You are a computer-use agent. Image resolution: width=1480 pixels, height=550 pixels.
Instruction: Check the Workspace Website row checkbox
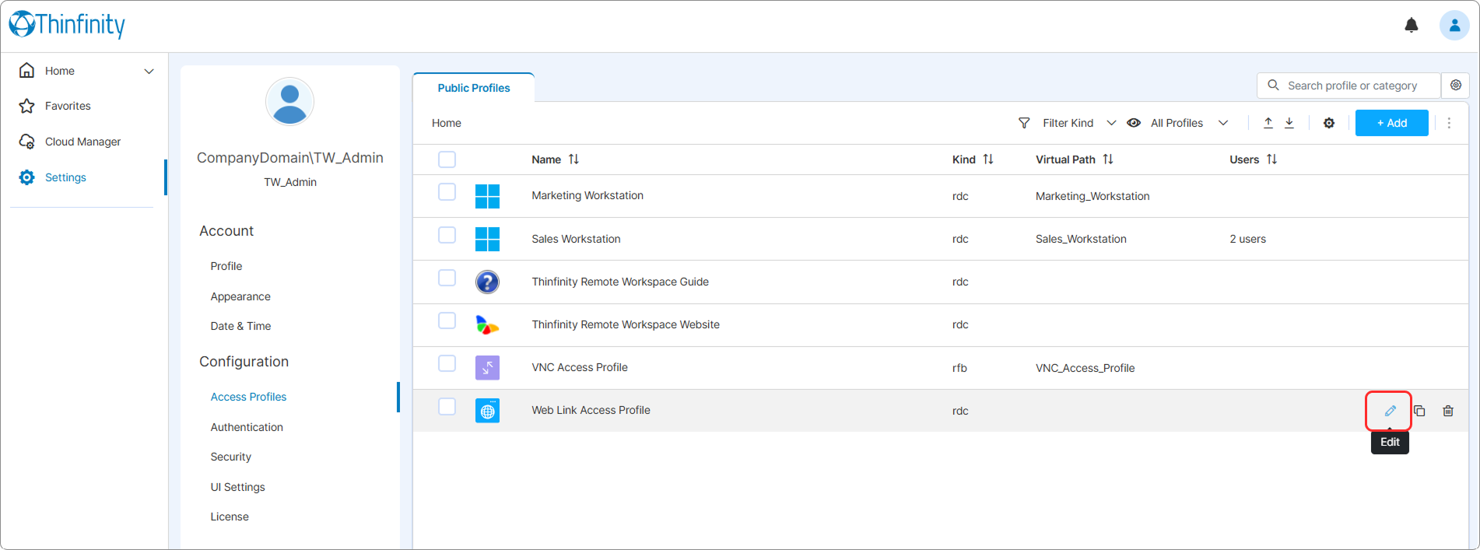[447, 321]
